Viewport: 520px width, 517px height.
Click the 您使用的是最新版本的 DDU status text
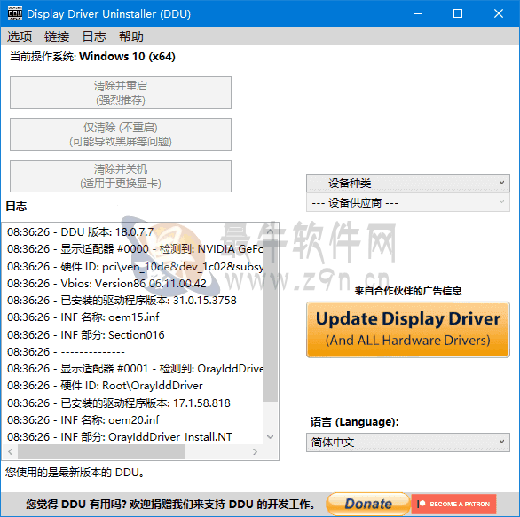point(75,473)
